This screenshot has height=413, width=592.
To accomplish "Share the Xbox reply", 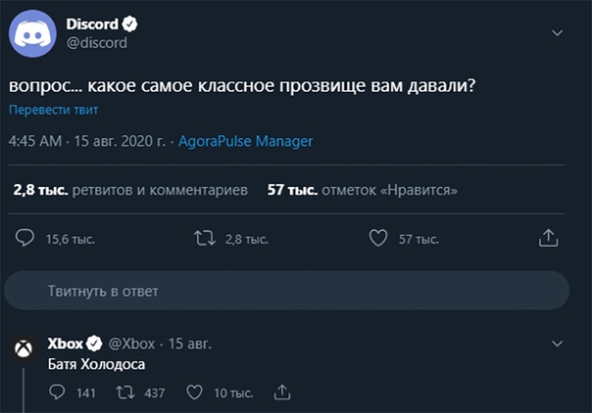I will 282,392.
